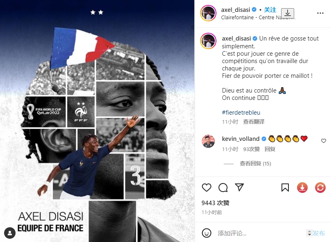The height and width of the screenshot is (242, 331).
Task: Click the 添加评论 comment input field
Action: 261,233
